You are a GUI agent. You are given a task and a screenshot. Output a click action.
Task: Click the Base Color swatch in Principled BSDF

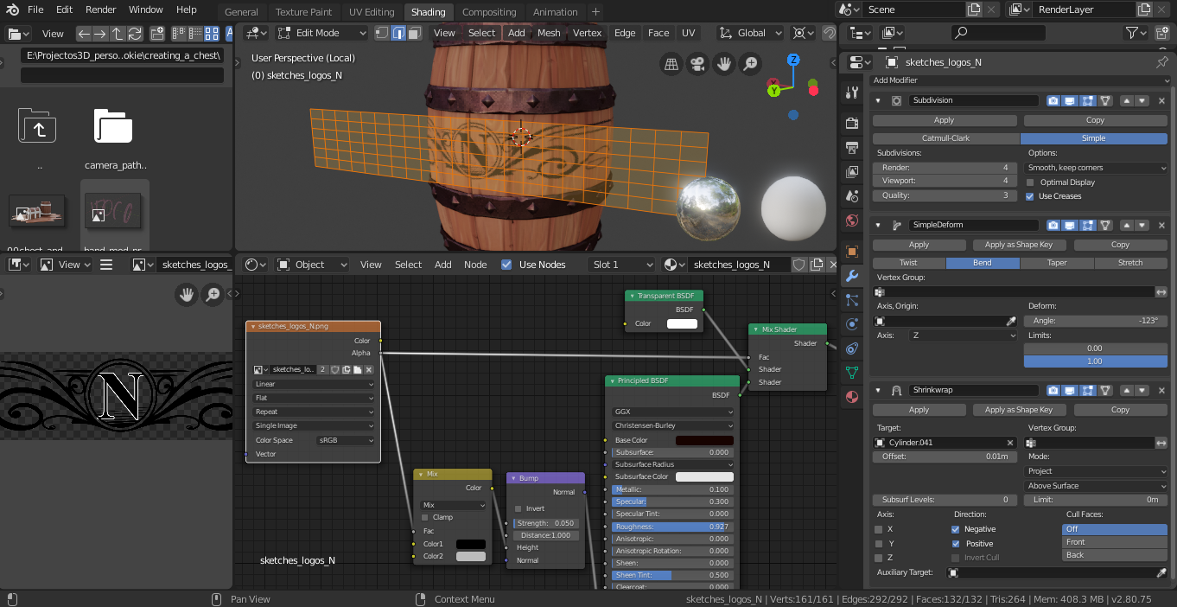coord(703,440)
